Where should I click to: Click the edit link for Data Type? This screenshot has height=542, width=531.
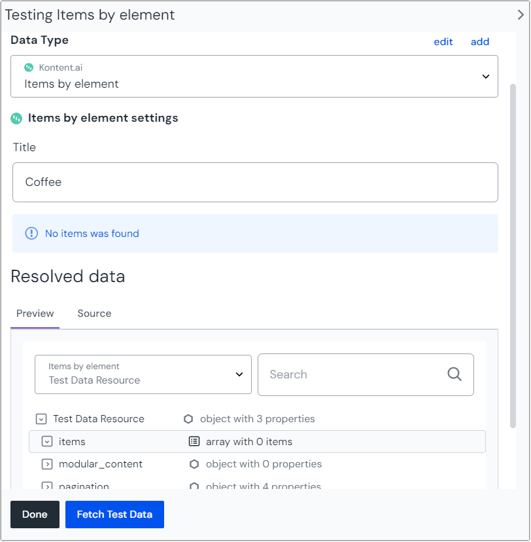[443, 42]
